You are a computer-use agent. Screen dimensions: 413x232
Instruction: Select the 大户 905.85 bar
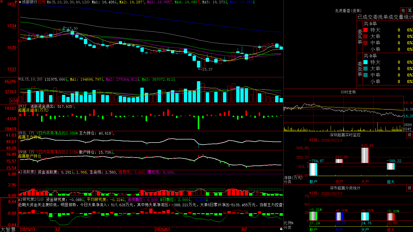point(365,155)
